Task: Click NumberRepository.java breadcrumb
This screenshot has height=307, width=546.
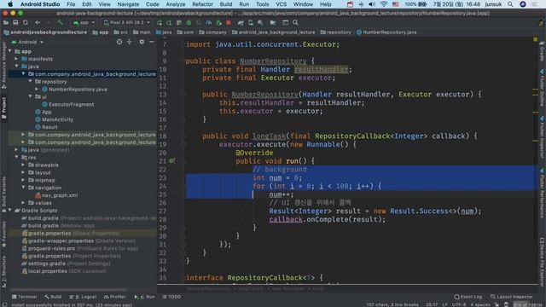Action: (386, 32)
